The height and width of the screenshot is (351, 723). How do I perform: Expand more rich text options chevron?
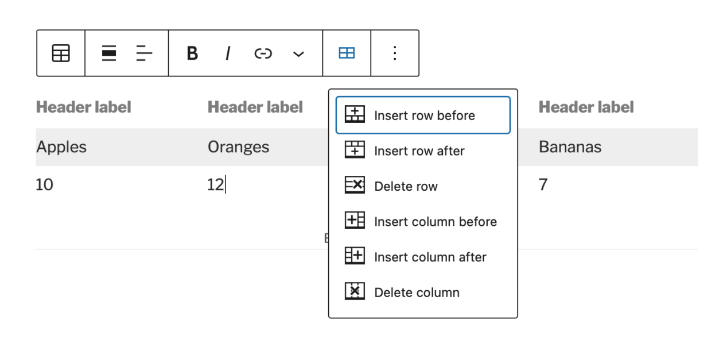tap(298, 53)
